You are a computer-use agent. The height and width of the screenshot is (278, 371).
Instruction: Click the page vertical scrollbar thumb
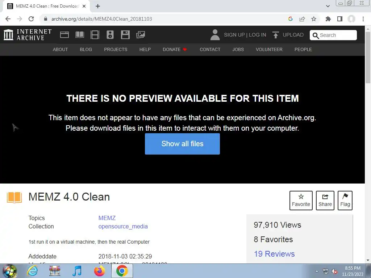click(368, 57)
